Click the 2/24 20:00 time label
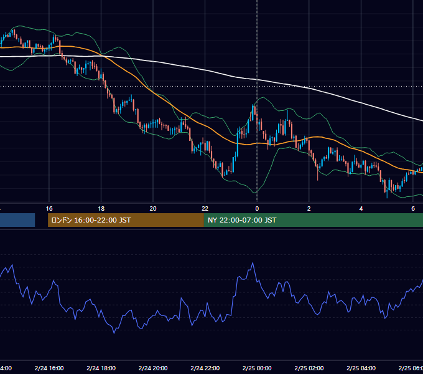The width and height of the screenshot is (423, 374). click(153, 368)
